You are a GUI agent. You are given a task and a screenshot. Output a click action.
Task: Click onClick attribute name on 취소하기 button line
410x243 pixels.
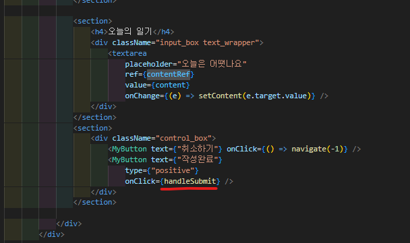[242, 149]
